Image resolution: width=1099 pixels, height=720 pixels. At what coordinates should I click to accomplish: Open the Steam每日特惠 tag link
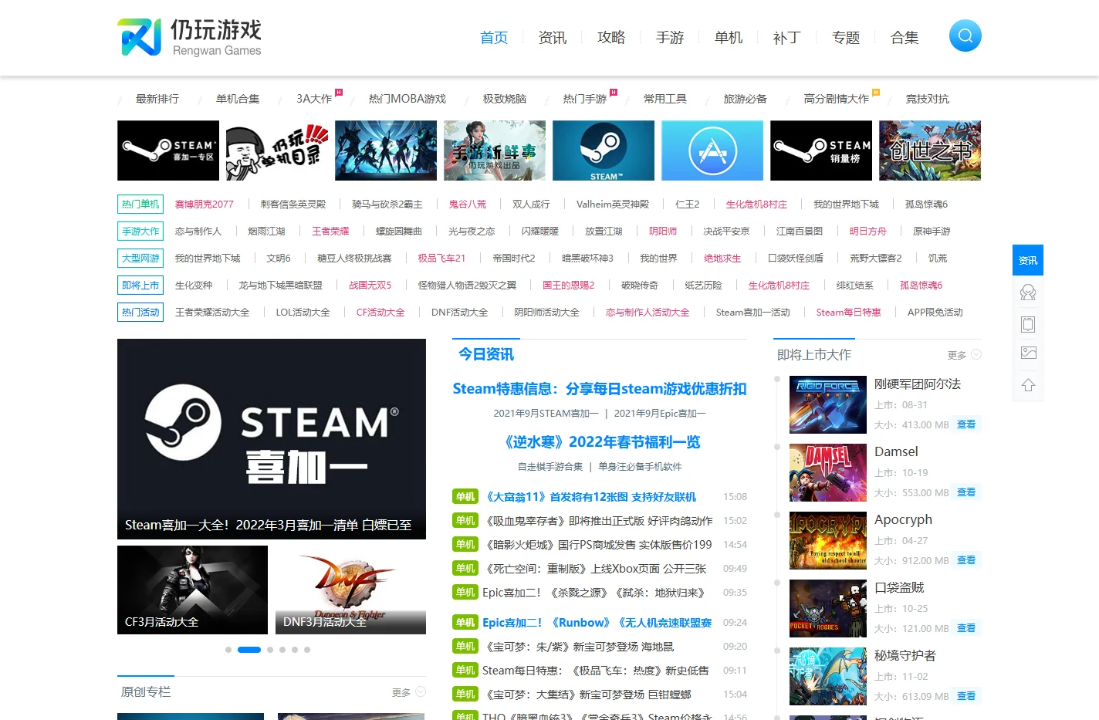tap(848, 313)
